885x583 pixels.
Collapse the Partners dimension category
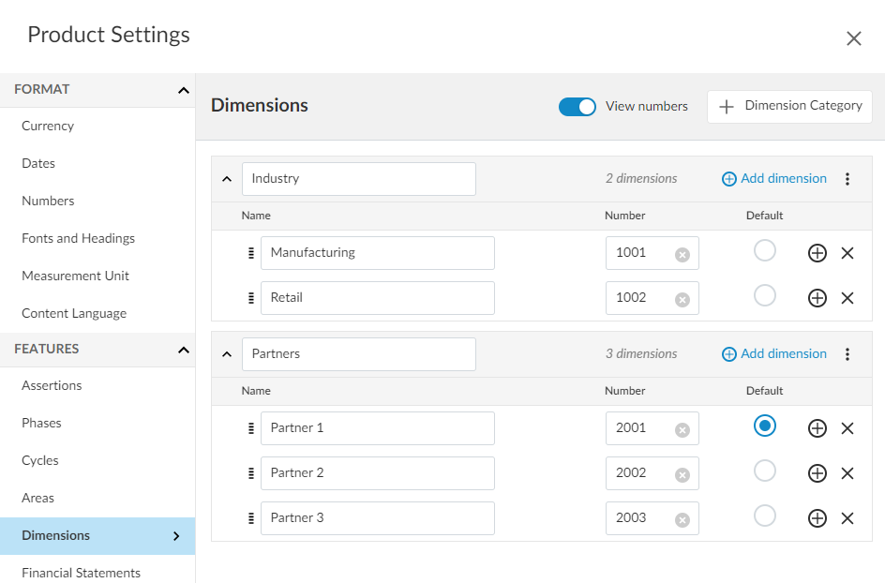[x=226, y=354]
